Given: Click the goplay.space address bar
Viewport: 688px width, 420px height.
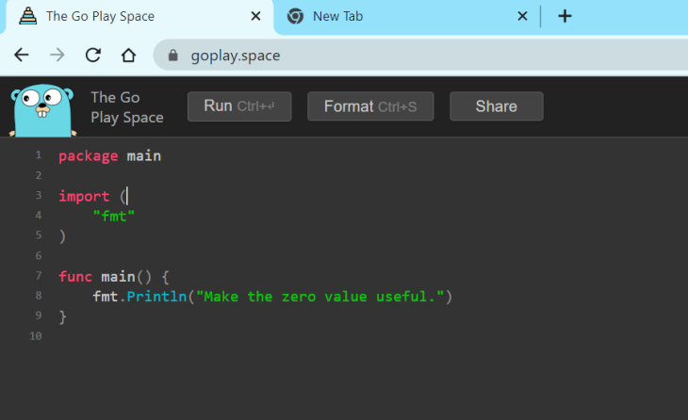Looking at the screenshot, I should click(x=377, y=56).
